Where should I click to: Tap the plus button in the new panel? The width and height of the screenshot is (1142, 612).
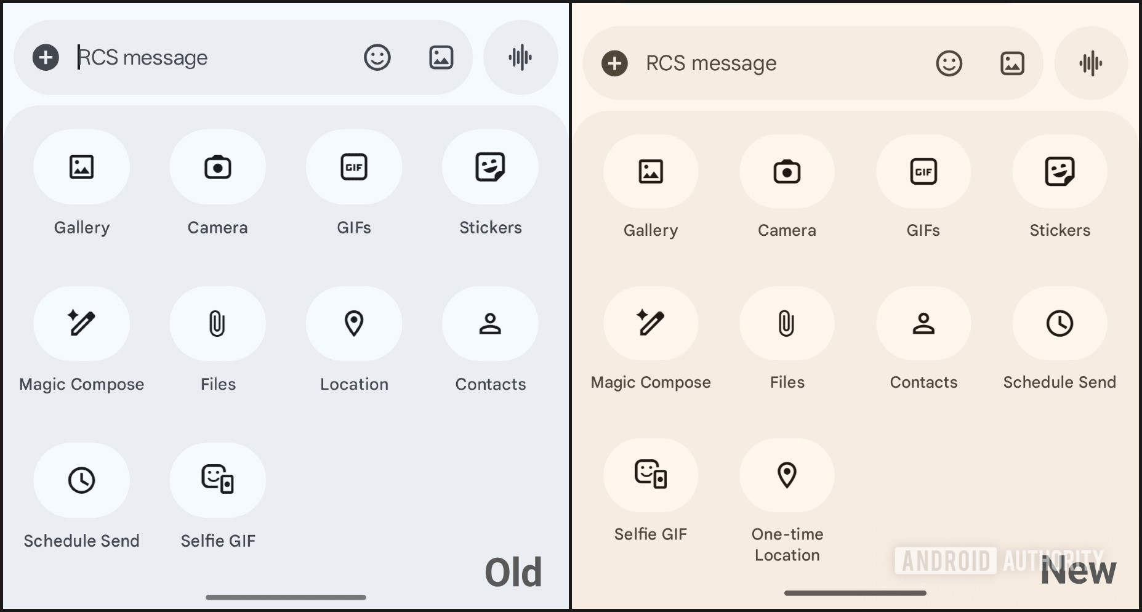point(614,63)
